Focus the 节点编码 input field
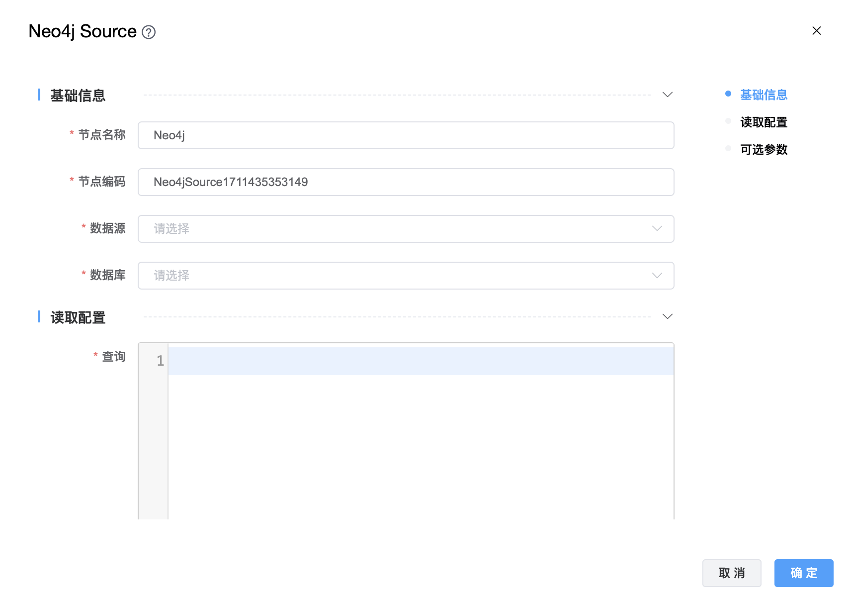The height and width of the screenshot is (604, 851). (x=405, y=182)
